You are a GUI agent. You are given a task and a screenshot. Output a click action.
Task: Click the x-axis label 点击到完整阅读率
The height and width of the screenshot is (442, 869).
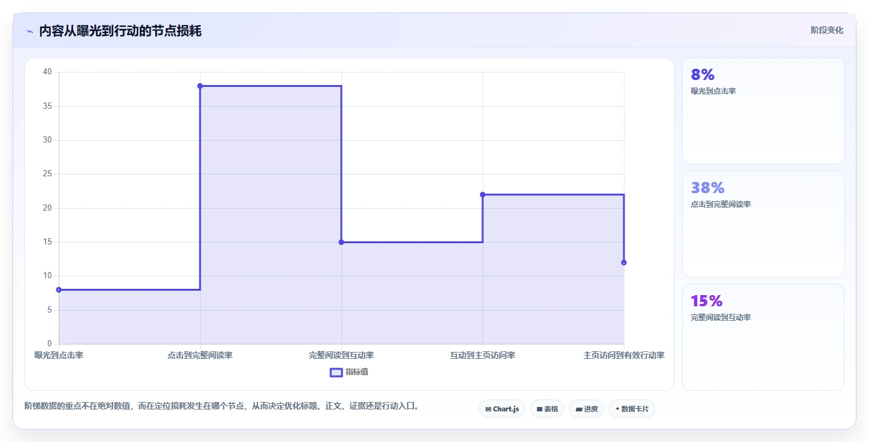(x=200, y=355)
